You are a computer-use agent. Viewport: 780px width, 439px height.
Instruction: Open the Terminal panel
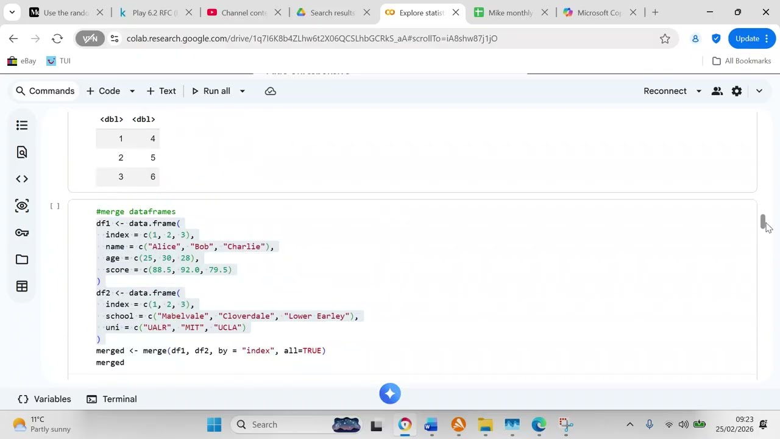[112, 399]
